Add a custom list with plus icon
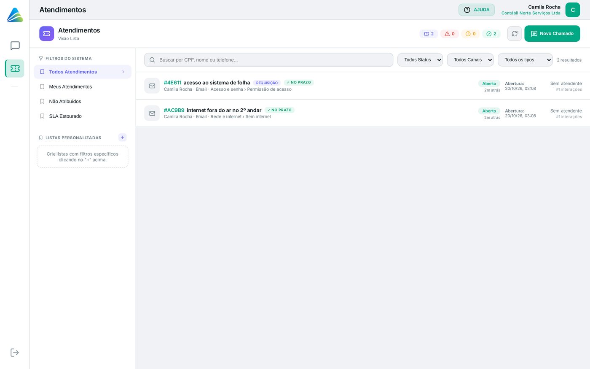 (123, 137)
